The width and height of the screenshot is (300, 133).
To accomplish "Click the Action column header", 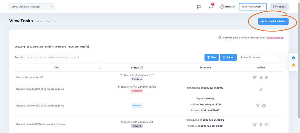I will [261, 68].
